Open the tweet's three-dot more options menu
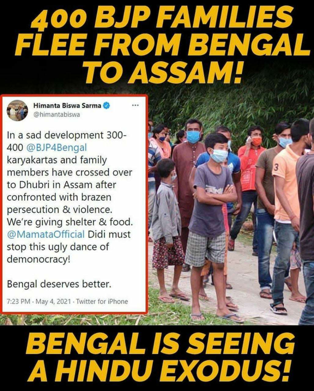 point(135,105)
